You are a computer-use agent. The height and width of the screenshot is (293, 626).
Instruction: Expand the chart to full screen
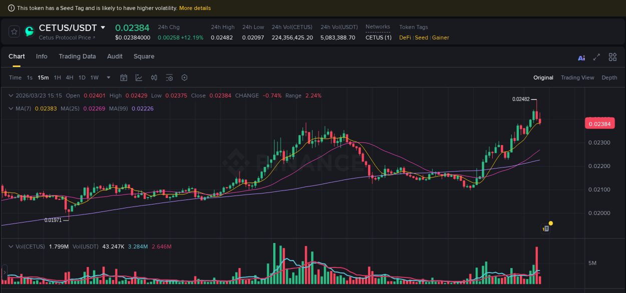pyautogui.click(x=596, y=57)
